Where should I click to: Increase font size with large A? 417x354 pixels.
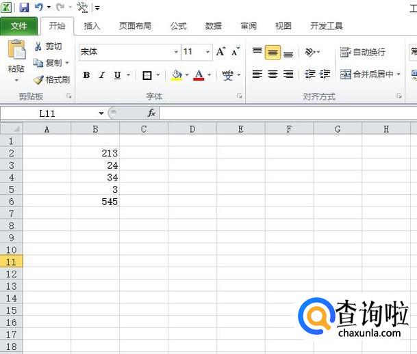pos(220,51)
